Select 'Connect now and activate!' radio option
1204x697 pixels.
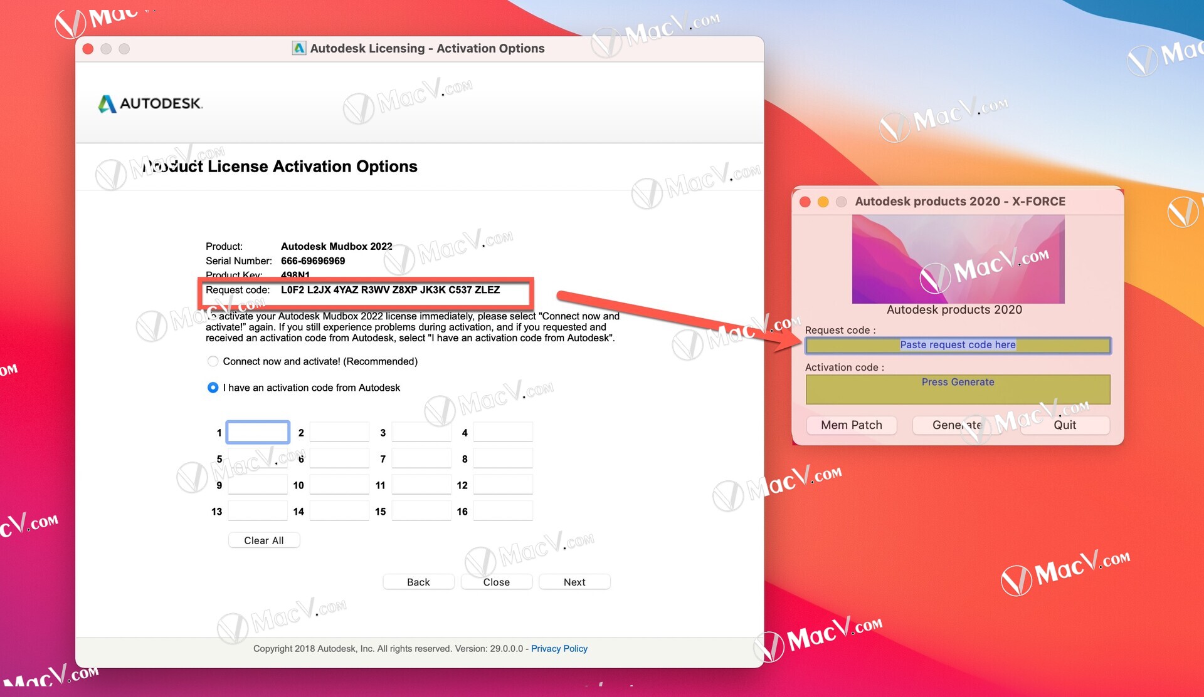point(213,361)
